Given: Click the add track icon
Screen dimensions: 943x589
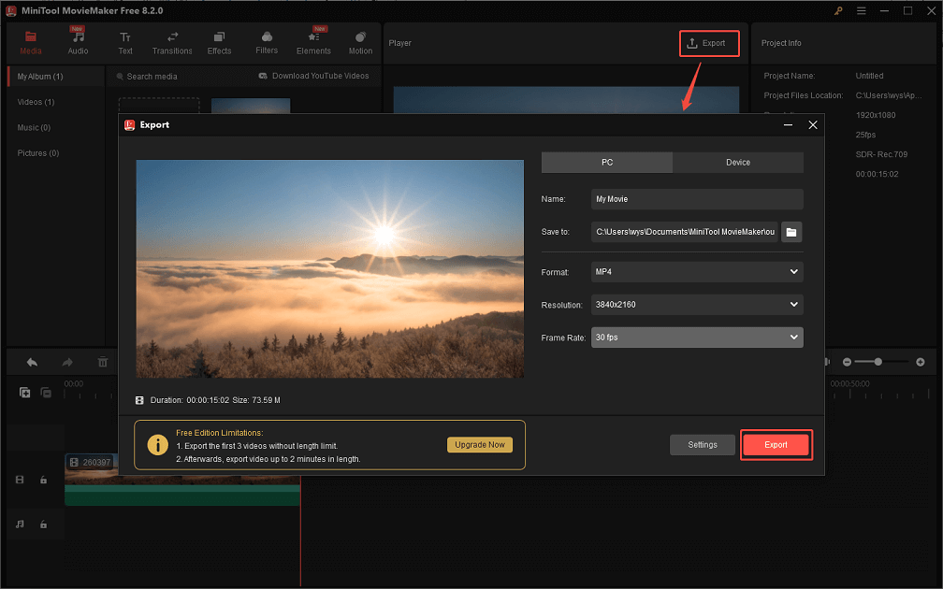Looking at the screenshot, I should (24, 393).
